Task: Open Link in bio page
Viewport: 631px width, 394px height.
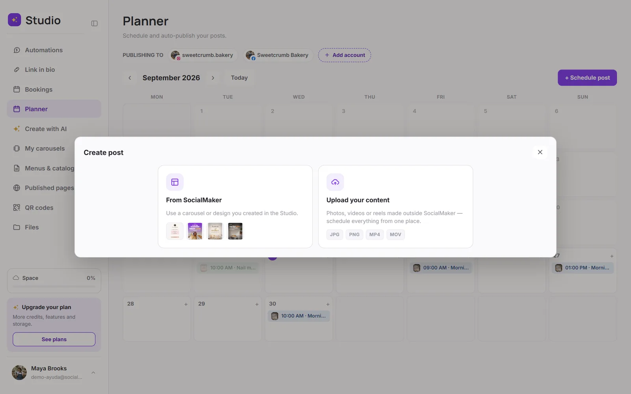Action: point(54,70)
